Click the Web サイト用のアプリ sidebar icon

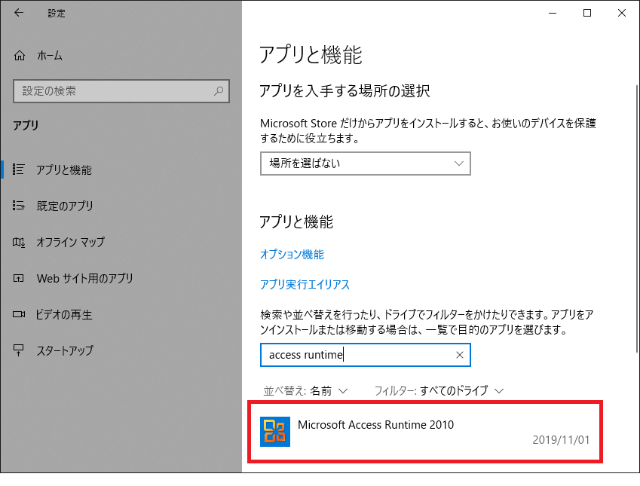click(20, 278)
